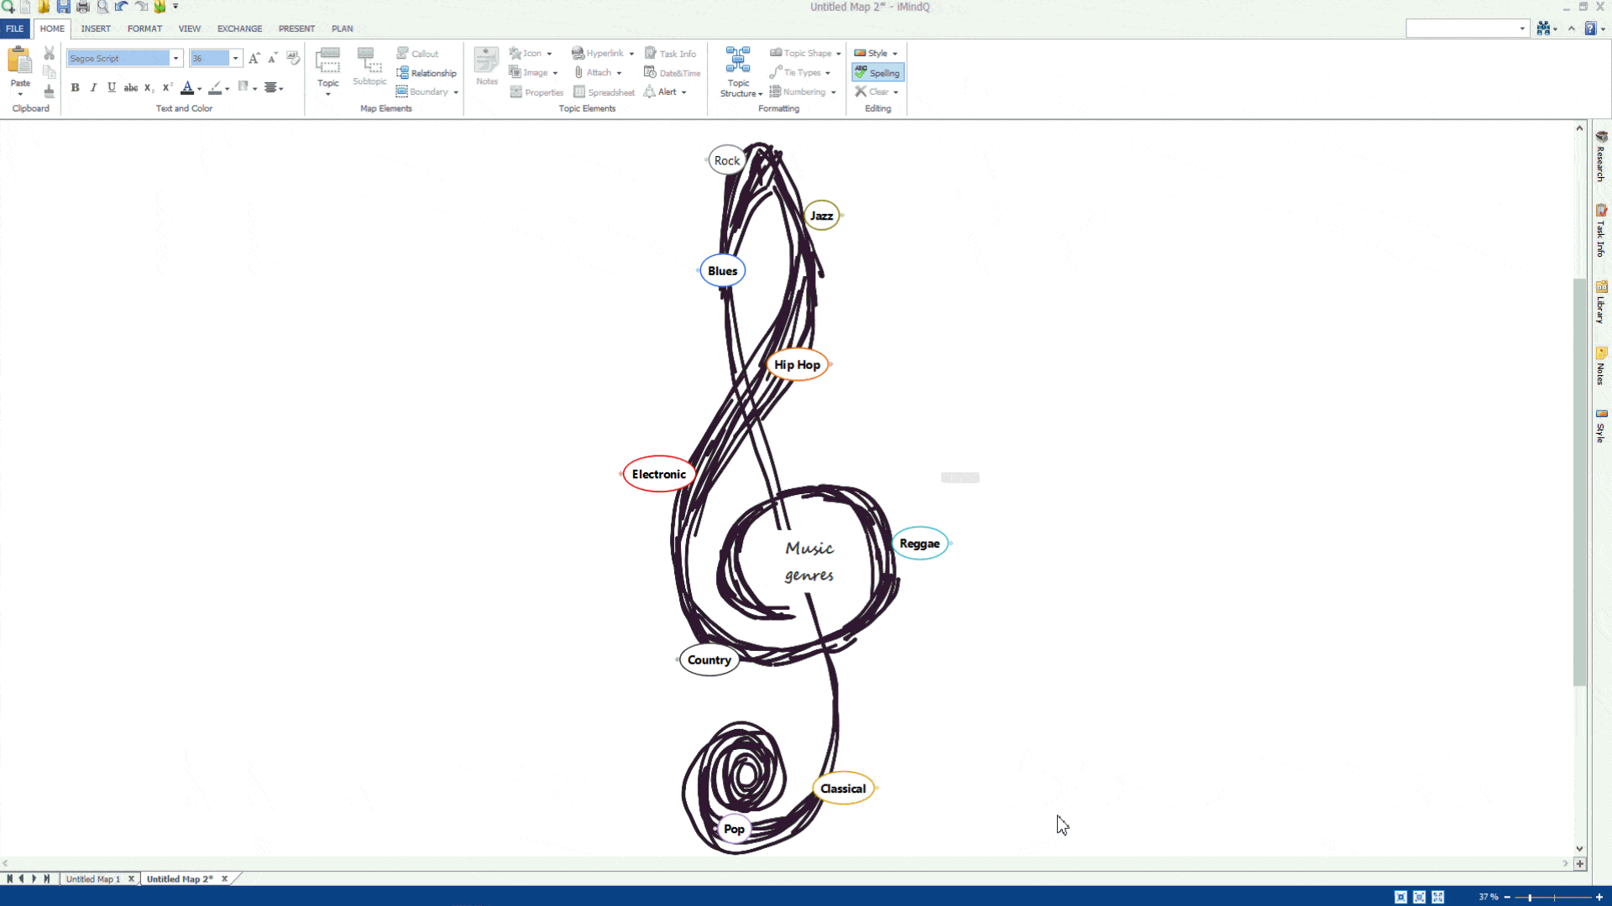
Task: Switch to the Untitled Map 1 tab
Action: click(94, 878)
